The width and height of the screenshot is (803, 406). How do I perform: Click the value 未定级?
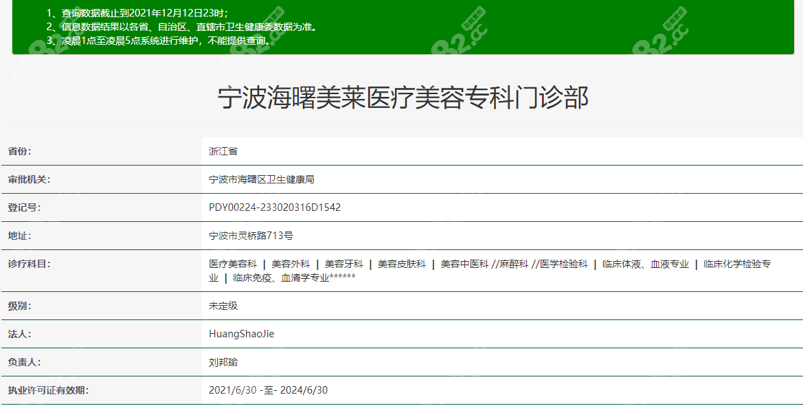tap(223, 306)
